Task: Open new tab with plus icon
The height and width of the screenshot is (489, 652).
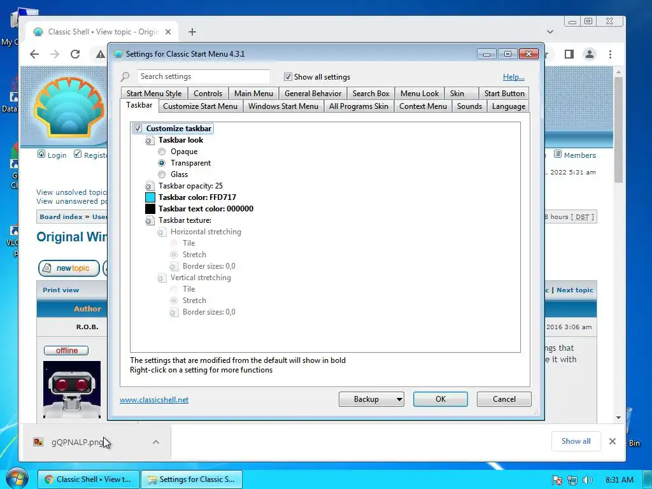Action: [x=192, y=32]
